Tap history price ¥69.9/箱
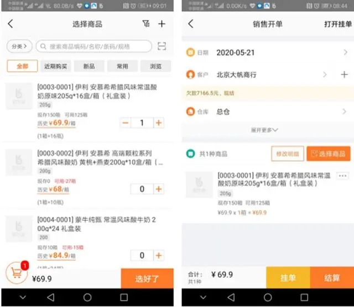The width and height of the screenshot is (354, 307). point(56,123)
